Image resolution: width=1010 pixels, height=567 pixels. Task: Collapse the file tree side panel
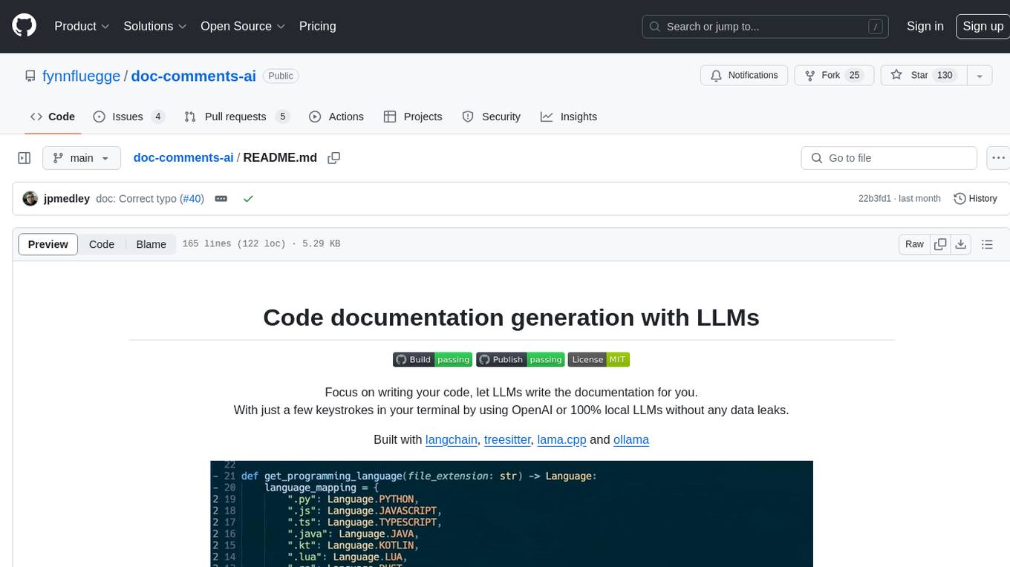pyautogui.click(x=25, y=158)
